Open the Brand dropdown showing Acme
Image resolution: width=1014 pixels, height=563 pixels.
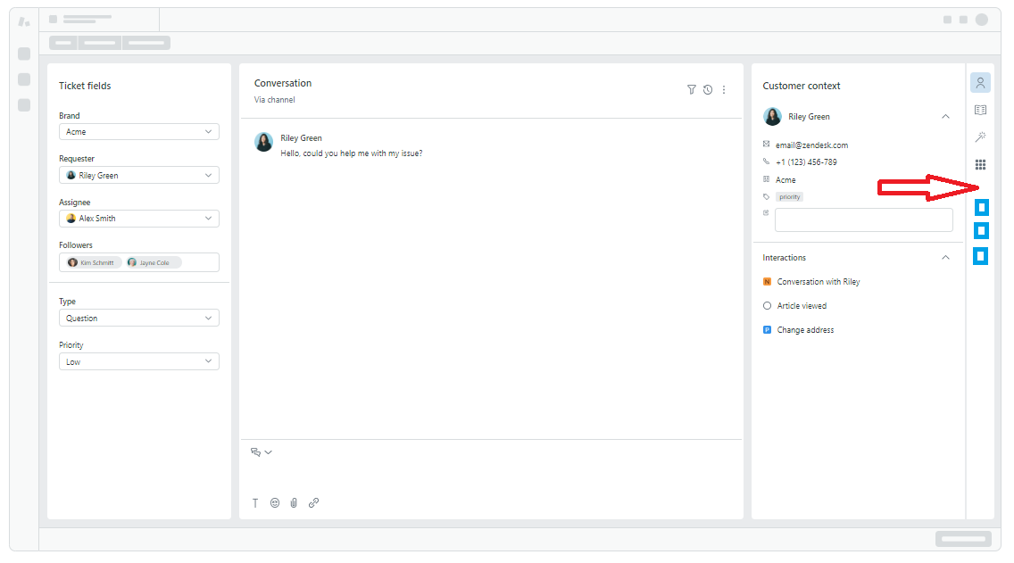138,132
